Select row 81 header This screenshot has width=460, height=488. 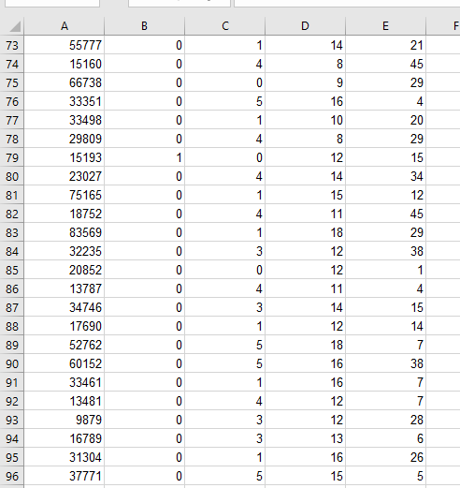pyautogui.click(x=12, y=195)
